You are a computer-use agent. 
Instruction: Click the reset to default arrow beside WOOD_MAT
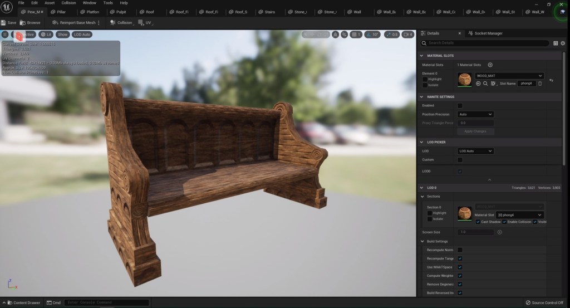coord(551,81)
